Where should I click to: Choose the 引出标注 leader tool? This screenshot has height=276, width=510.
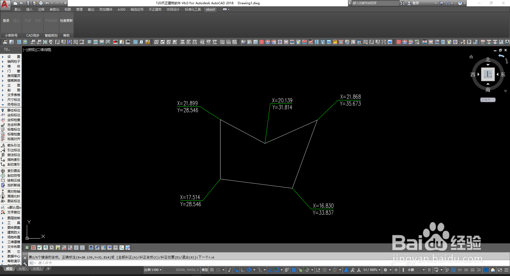(x=11, y=150)
